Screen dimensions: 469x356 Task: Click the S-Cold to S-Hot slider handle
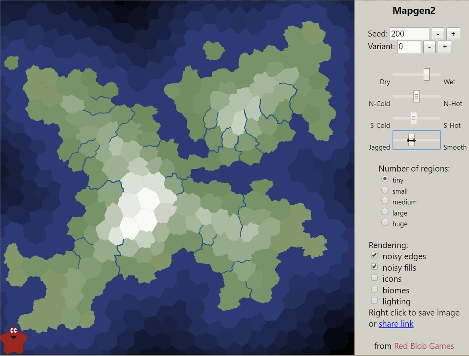pyautogui.click(x=414, y=118)
